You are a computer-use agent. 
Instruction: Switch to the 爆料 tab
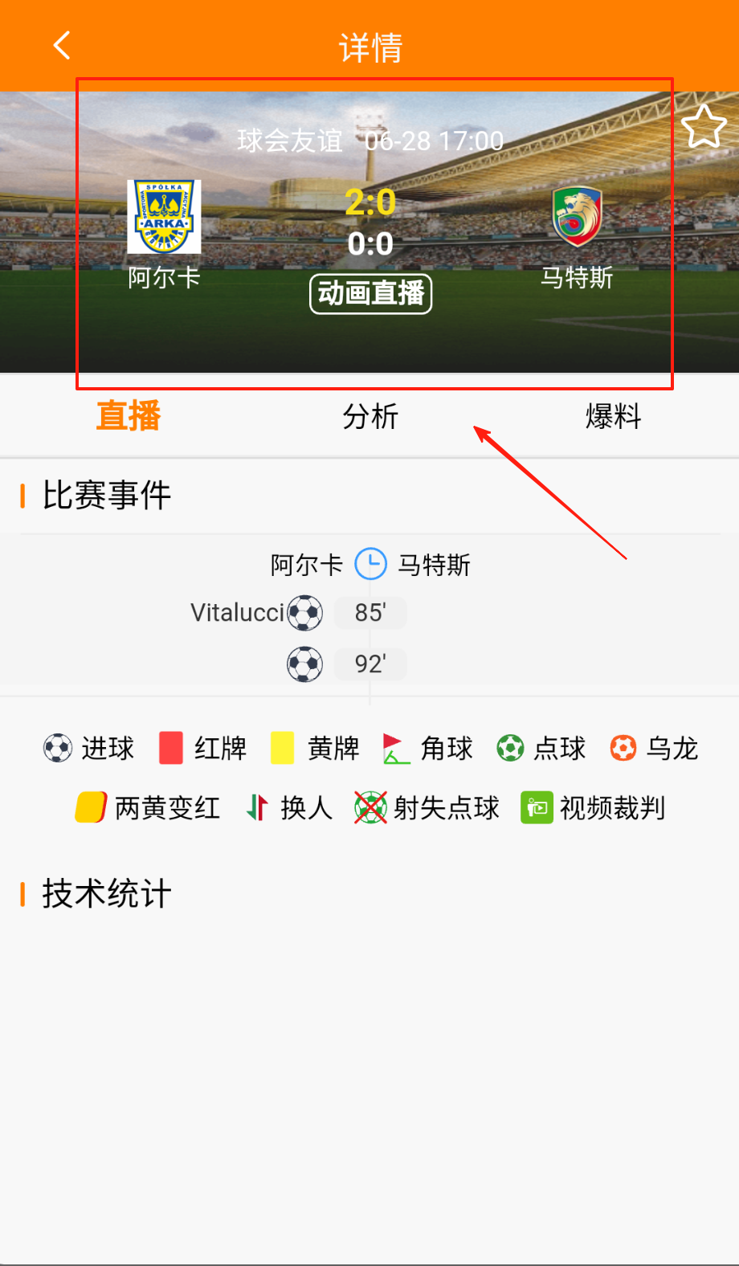(x=613, y=417)
